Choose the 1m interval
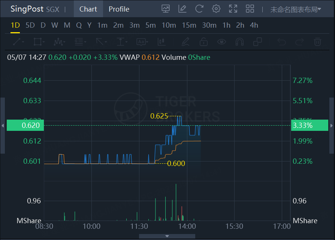 (x=102, y=25)
